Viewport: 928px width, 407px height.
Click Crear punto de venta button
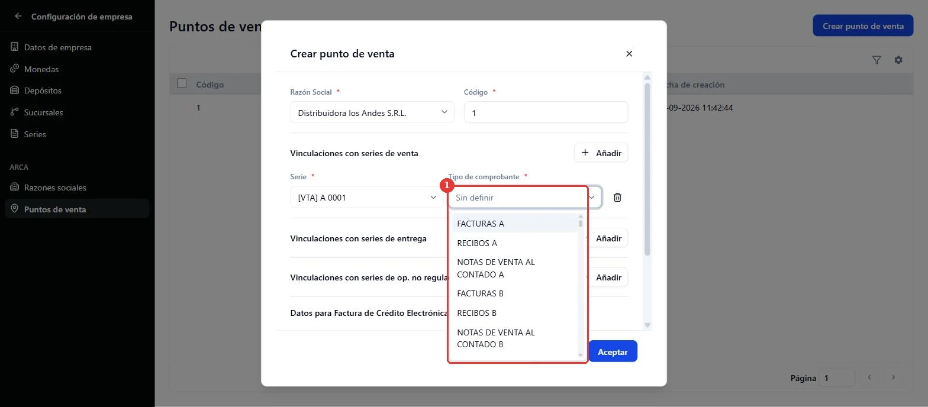[x=863, y=26]
